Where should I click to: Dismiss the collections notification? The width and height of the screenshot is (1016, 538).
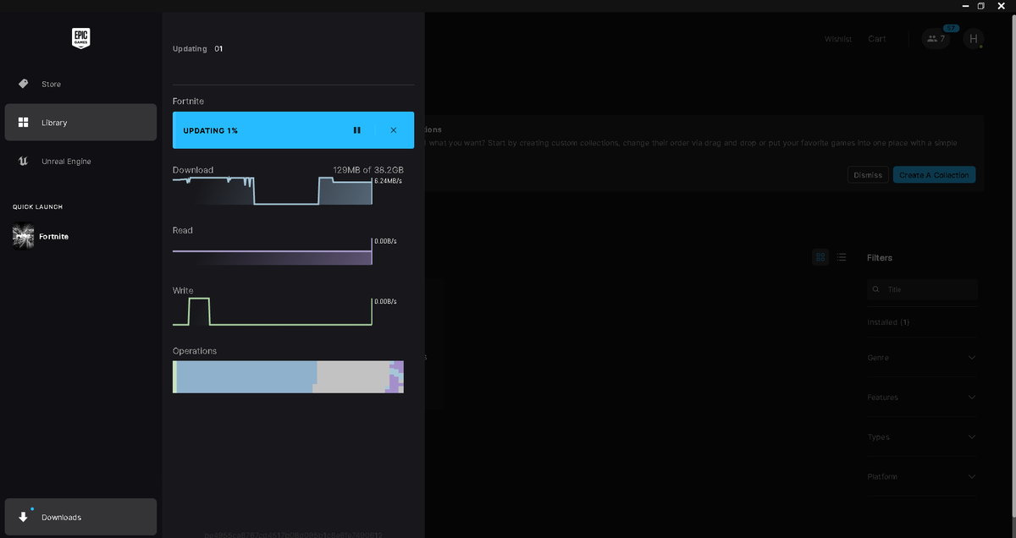(868, 174)
